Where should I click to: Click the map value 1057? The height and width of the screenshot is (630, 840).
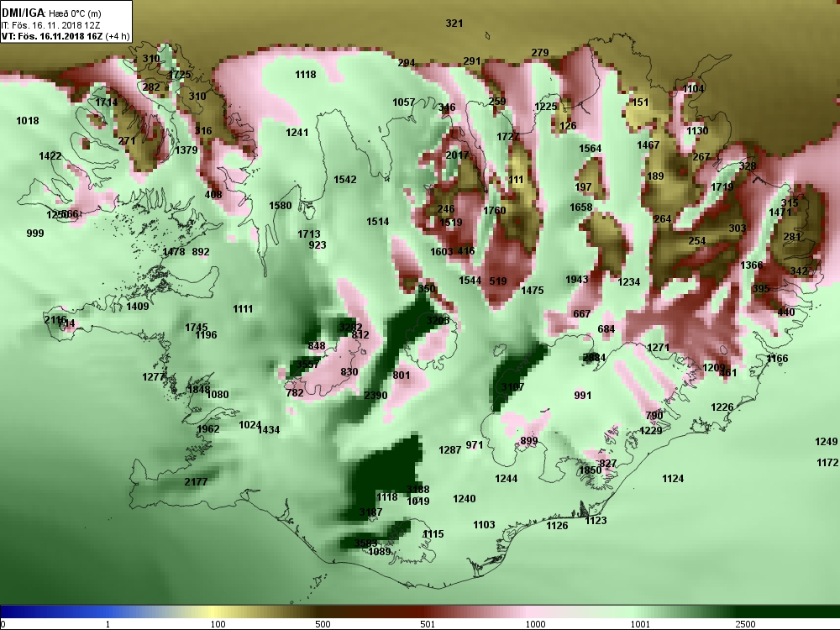pos(403,102)
